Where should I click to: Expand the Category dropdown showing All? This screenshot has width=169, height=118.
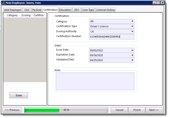(x=112, y=21)
